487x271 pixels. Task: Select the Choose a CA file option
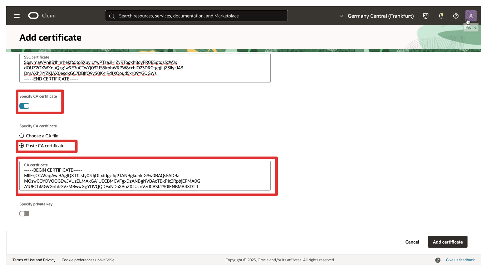pyautogui.click(x=22, y=136)
